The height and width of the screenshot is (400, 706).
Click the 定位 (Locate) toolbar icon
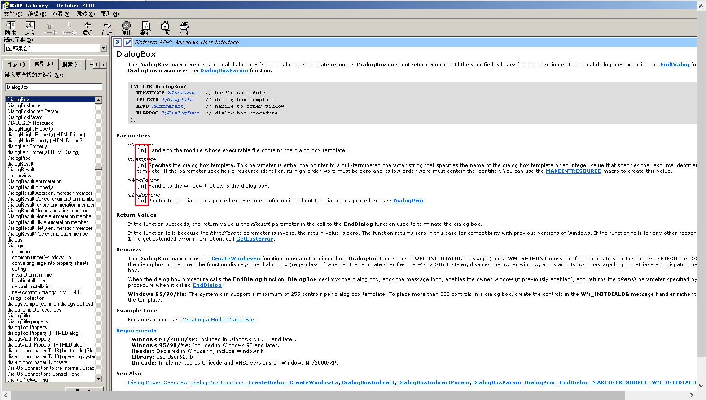point(30,28)
